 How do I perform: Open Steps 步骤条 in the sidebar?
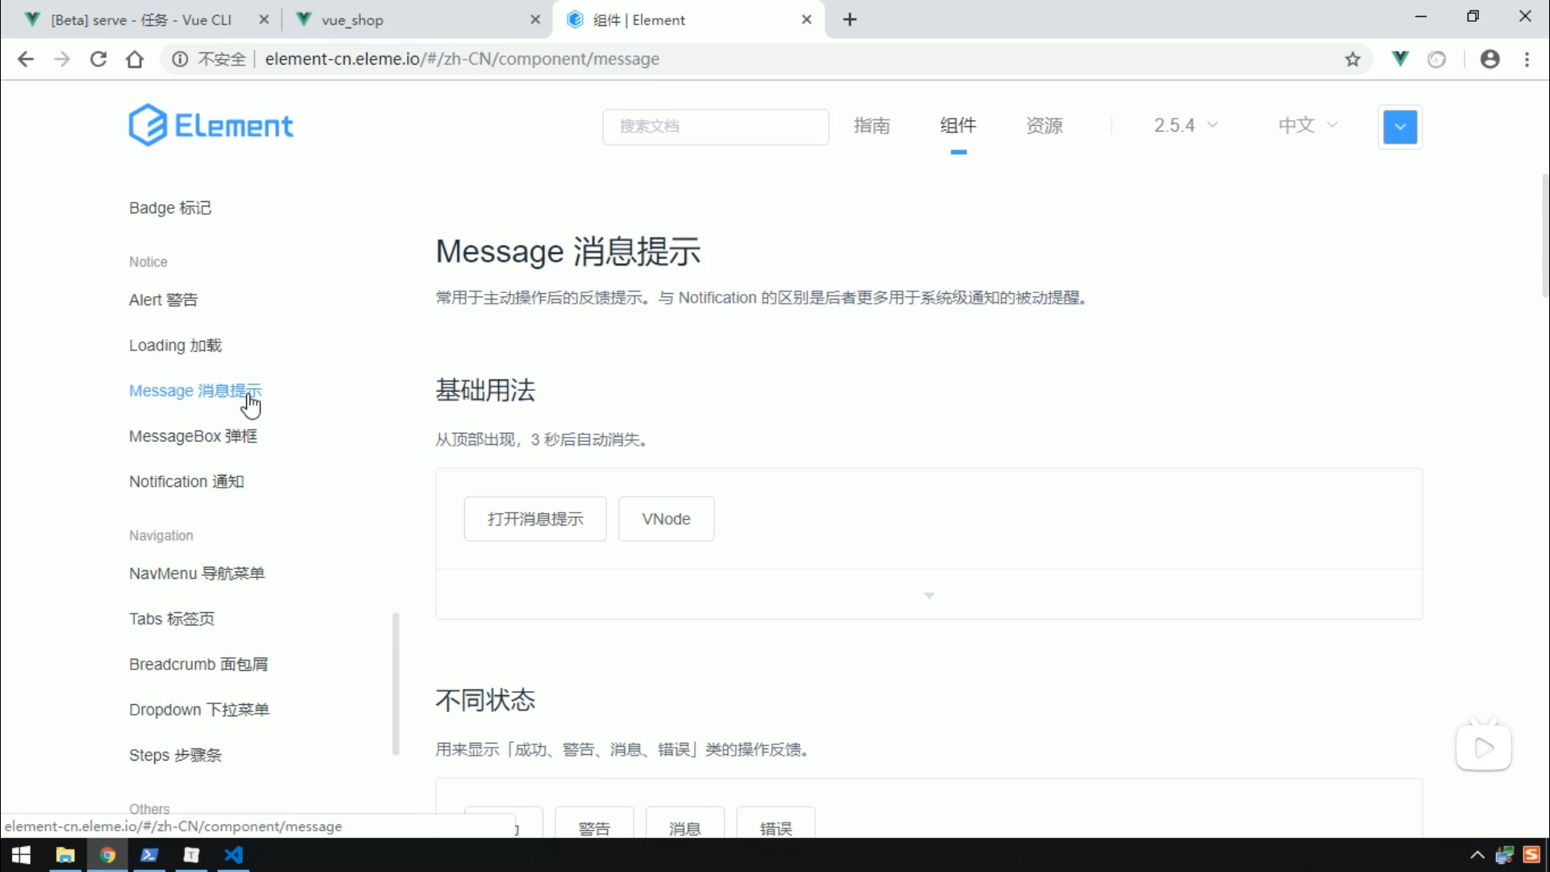coord(175,756)
